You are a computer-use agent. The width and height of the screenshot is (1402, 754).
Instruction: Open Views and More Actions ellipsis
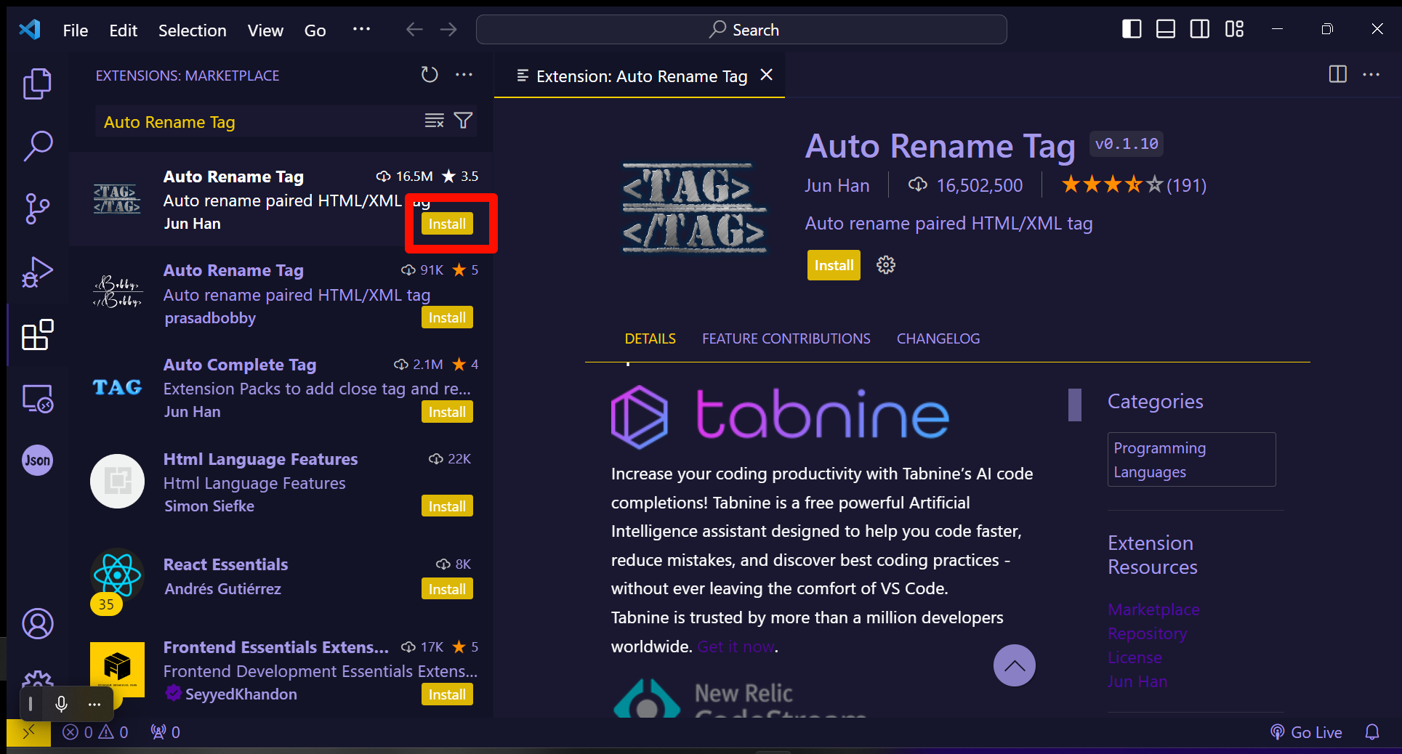click(464, 75)
